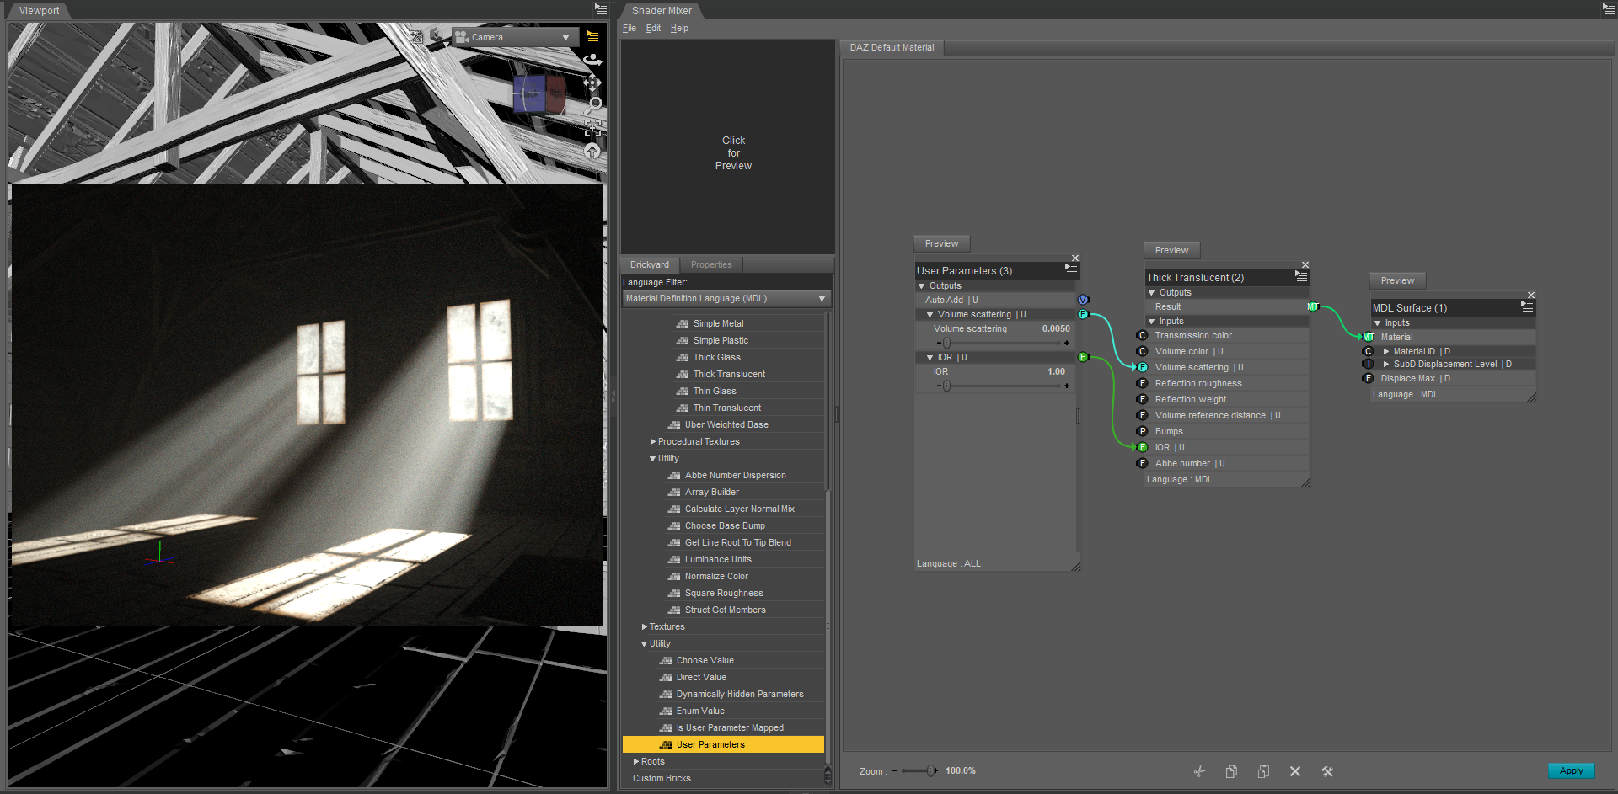
Task: Select the highlighted User Parameters brick
Action: (723, 744)
